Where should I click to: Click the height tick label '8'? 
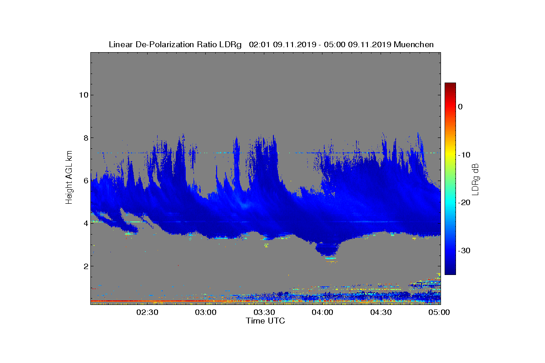pos(85,137)
